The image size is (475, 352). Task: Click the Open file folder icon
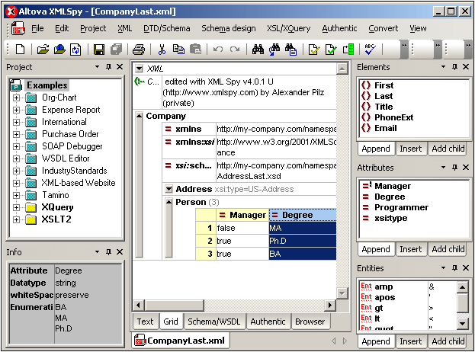coord(43,49)
